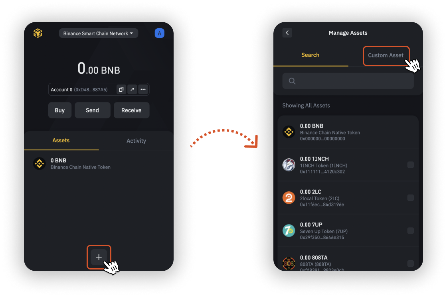Screen dimensions: 447x297
Task: Open the account avatar labeled A
Action: [x=159, y=33]
